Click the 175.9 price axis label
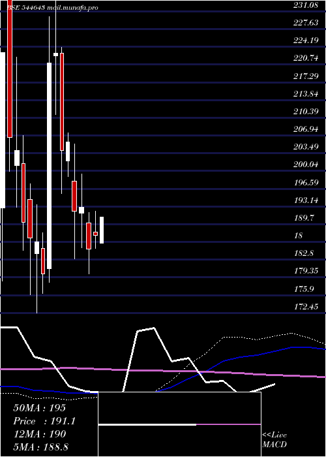 304,289
